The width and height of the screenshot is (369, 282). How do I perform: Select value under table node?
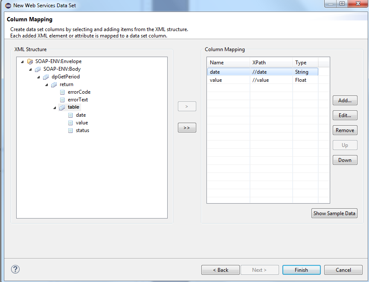coord(81,123)
